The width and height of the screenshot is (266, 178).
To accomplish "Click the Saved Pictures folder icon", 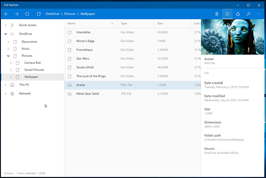I will [17, 70].
